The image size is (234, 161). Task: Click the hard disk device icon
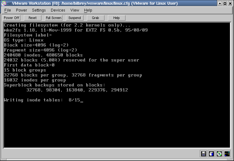(211, 154)
